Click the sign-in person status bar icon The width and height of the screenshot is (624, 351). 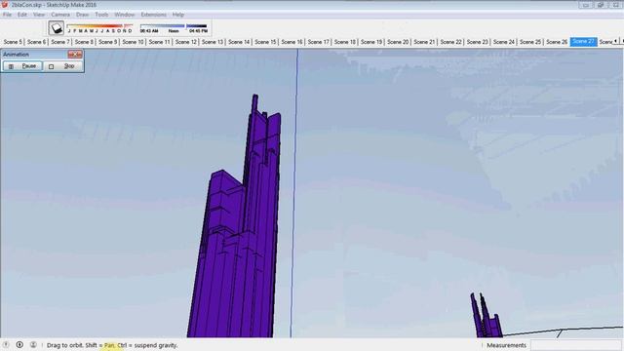point(33,344)
